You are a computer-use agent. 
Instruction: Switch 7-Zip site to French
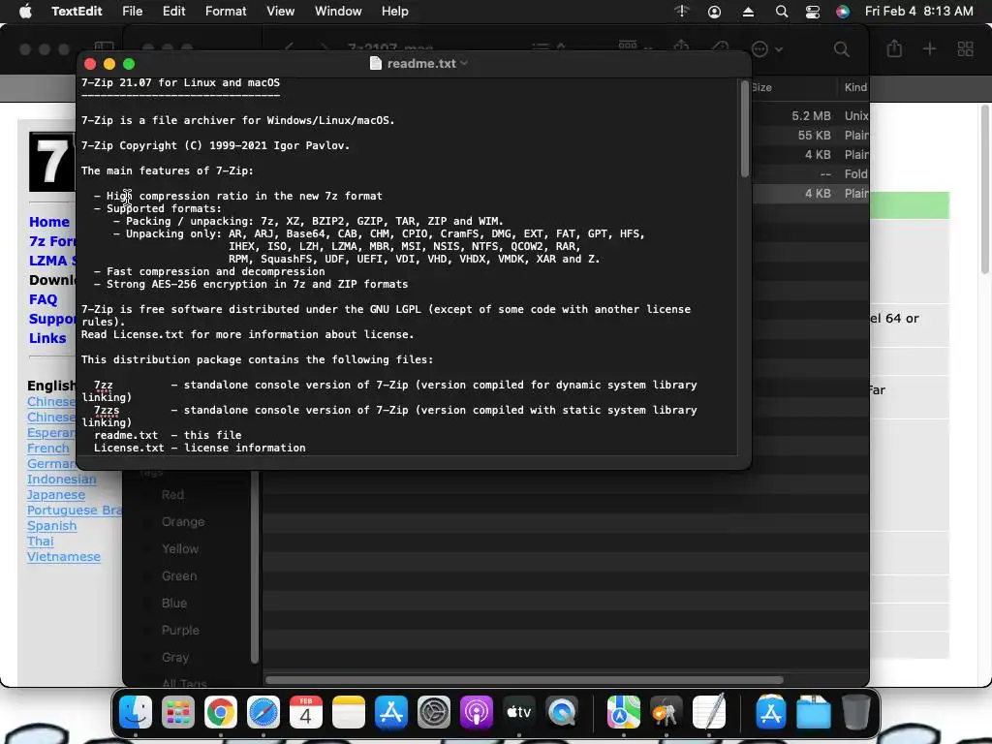point(48,448)
